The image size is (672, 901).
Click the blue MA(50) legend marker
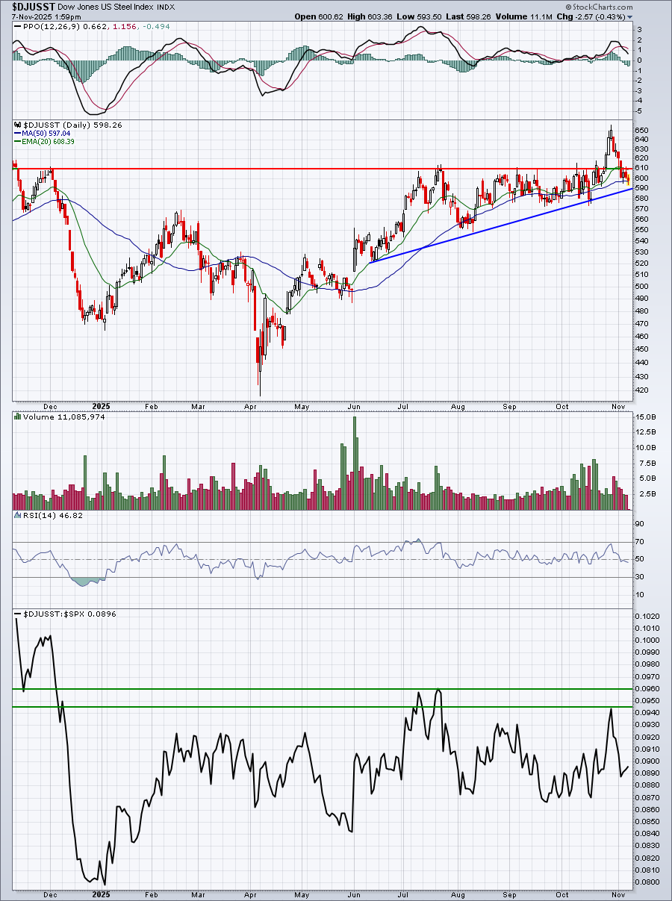coord(16,134)
